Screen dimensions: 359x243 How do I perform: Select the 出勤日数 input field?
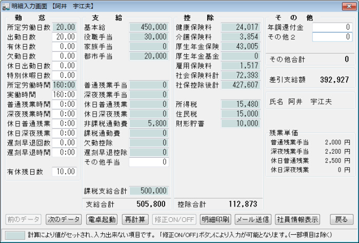coord(65,37)
